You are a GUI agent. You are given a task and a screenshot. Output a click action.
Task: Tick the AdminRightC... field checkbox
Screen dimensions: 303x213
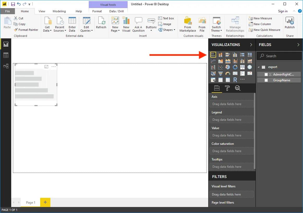click(266, 74)
